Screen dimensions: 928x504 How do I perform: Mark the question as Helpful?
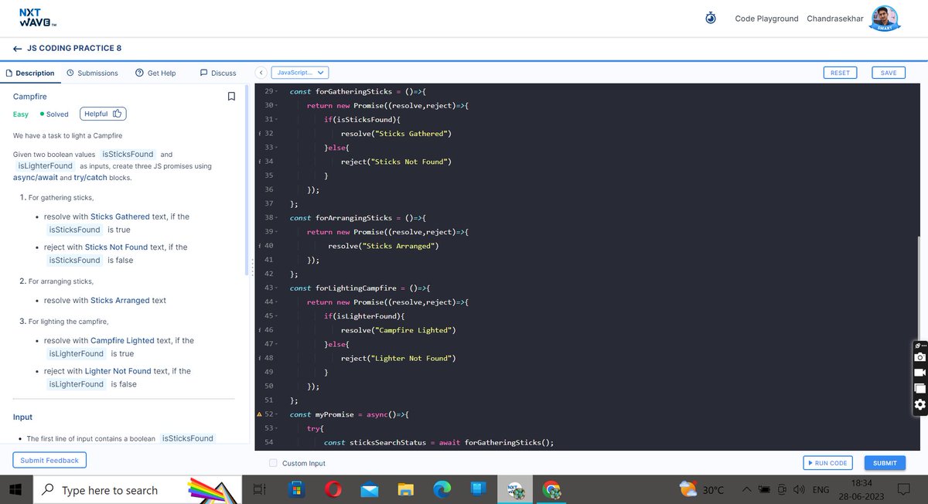[103, 114]
